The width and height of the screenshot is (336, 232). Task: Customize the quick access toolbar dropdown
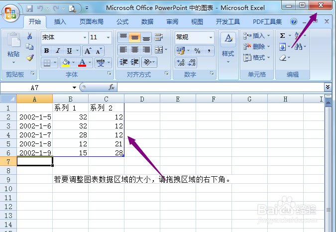click(87, 8)
